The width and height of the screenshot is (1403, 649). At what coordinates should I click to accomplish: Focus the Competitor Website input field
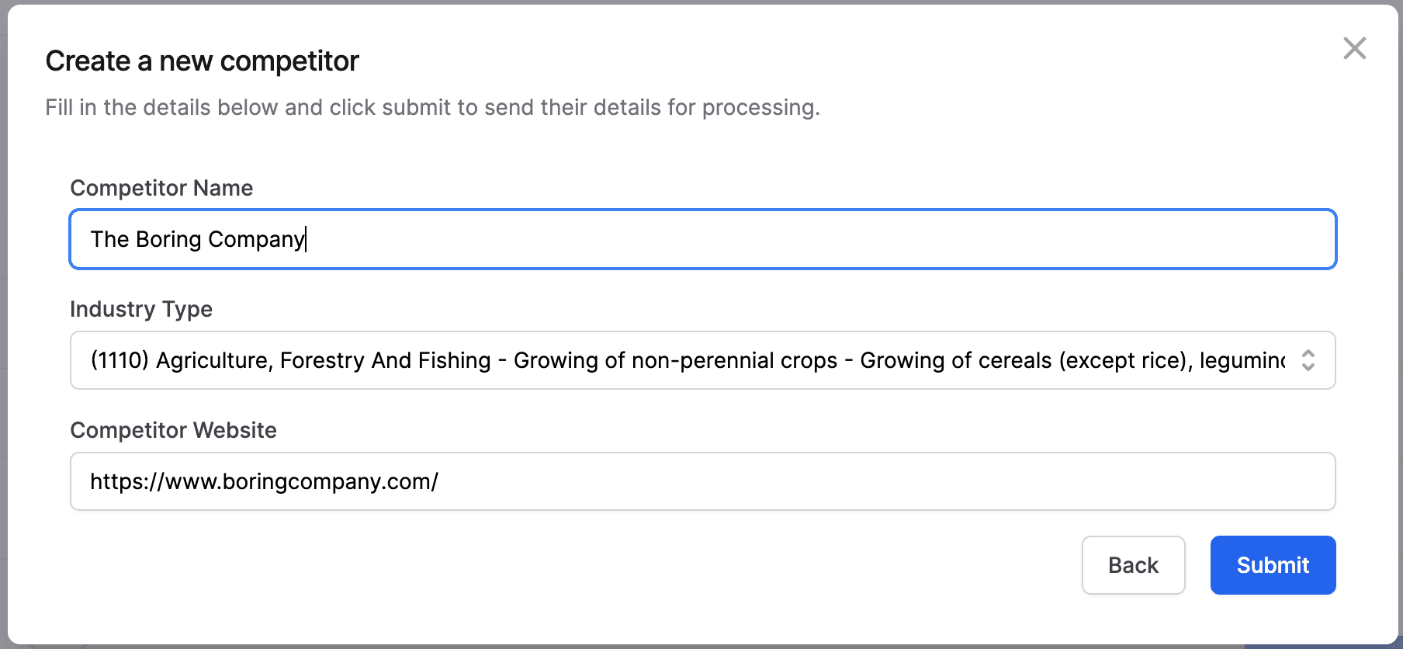pos(776,481)
